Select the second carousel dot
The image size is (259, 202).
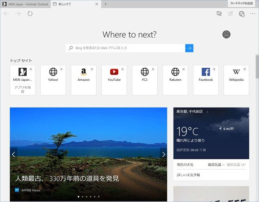pos(82,197)
